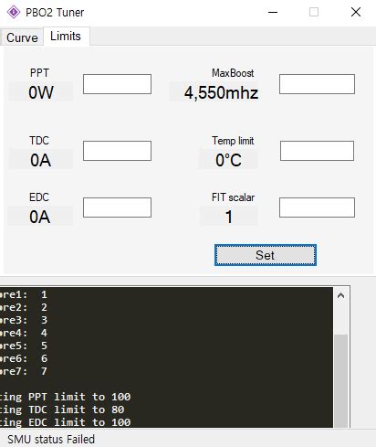Click the PPT input field
Viewport: 376px width, 447px height.
pyautogui.click(x=117, y=84)
